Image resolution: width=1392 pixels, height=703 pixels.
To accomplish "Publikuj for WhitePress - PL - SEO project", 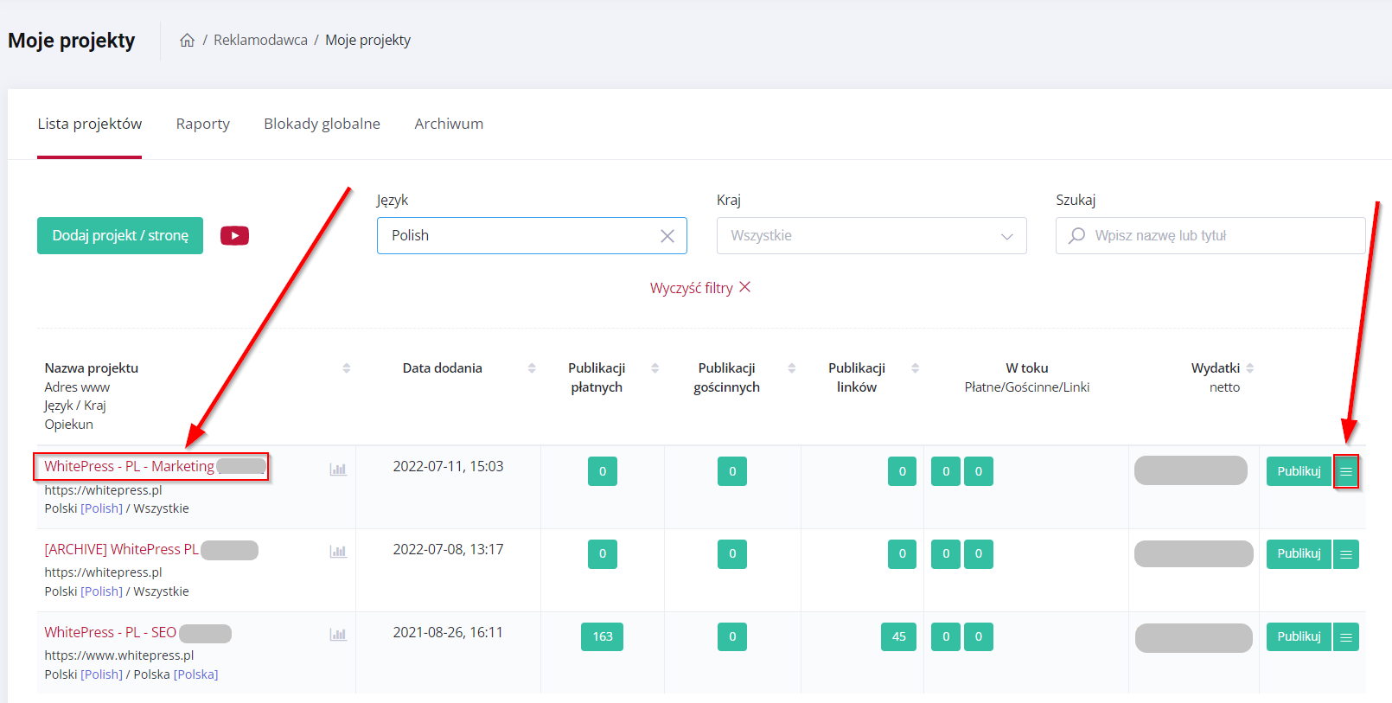I will click(1299, 637).
